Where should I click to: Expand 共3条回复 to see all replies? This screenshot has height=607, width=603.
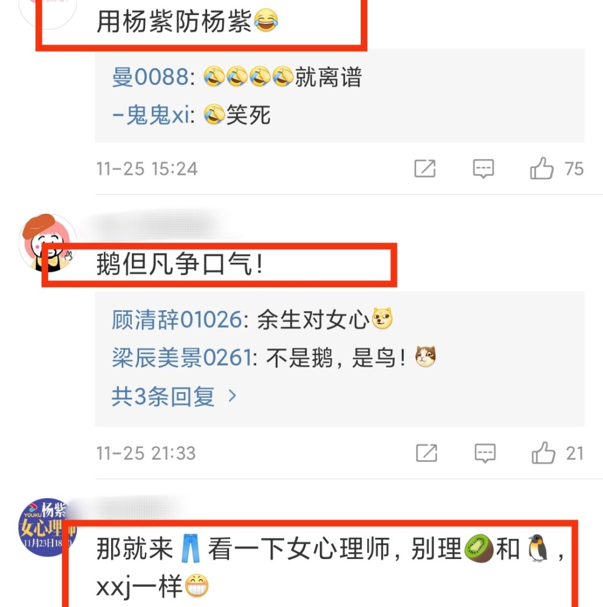(x=163, y=396)
